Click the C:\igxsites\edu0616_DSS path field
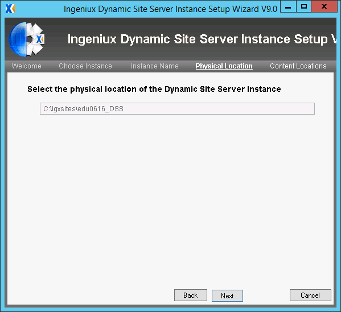 (177, 109)
